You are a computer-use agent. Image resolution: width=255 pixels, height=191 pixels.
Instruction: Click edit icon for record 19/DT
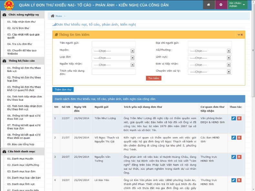click(x=234, y=180)
